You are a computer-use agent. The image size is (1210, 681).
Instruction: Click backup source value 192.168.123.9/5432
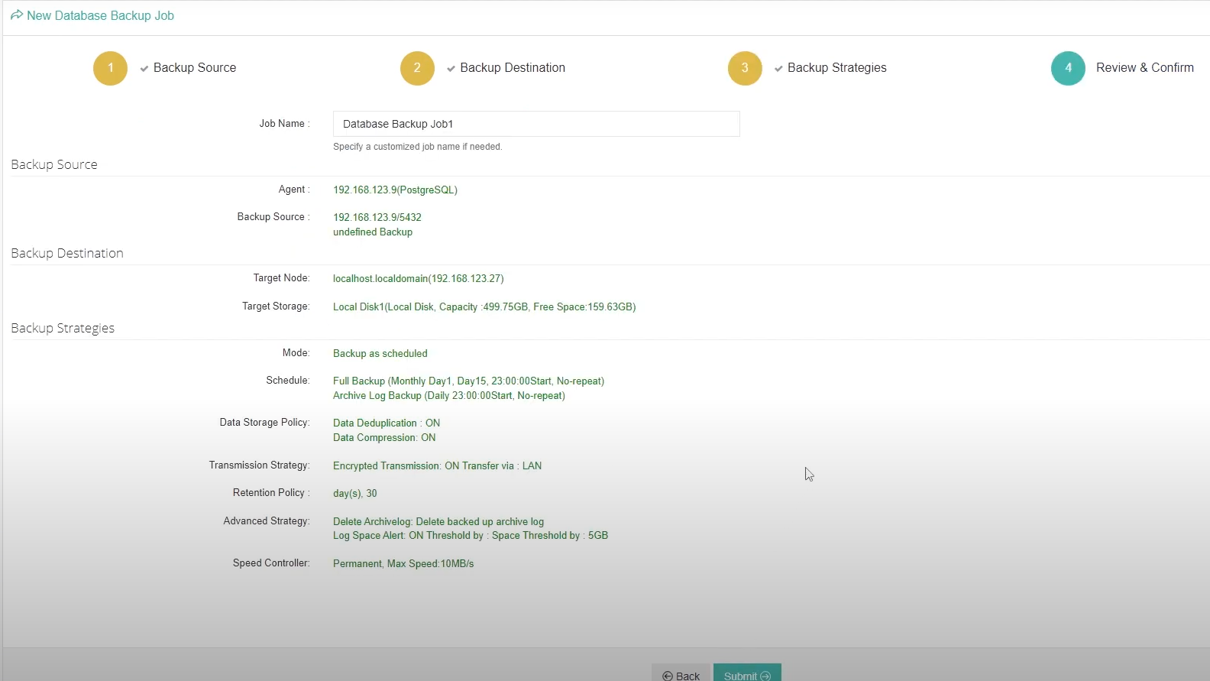pyautogui.click(x=377, y=217)
